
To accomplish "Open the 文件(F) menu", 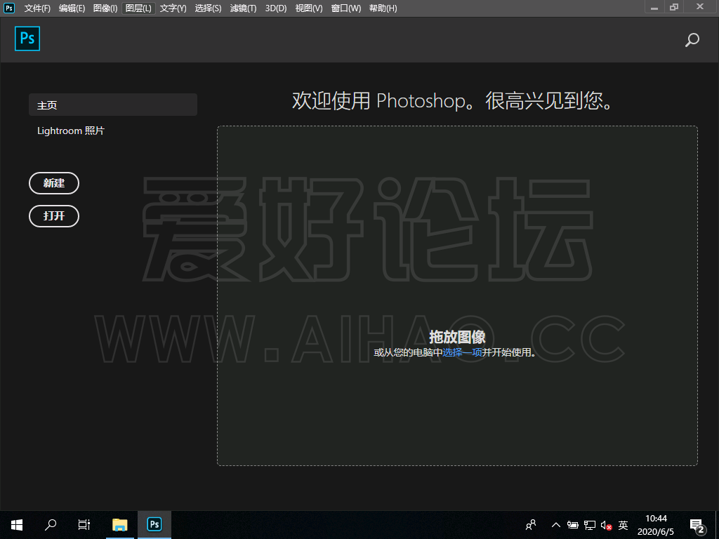I will pyautogui.click(x=37, y=8).
